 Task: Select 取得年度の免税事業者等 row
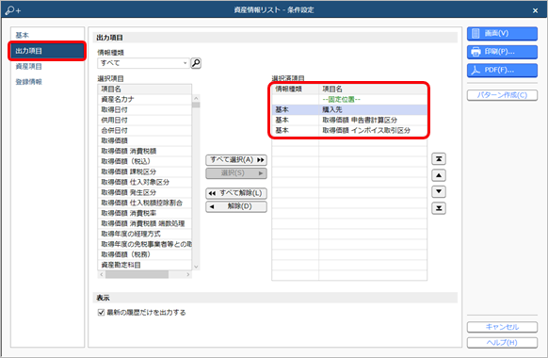coord(145,244)
